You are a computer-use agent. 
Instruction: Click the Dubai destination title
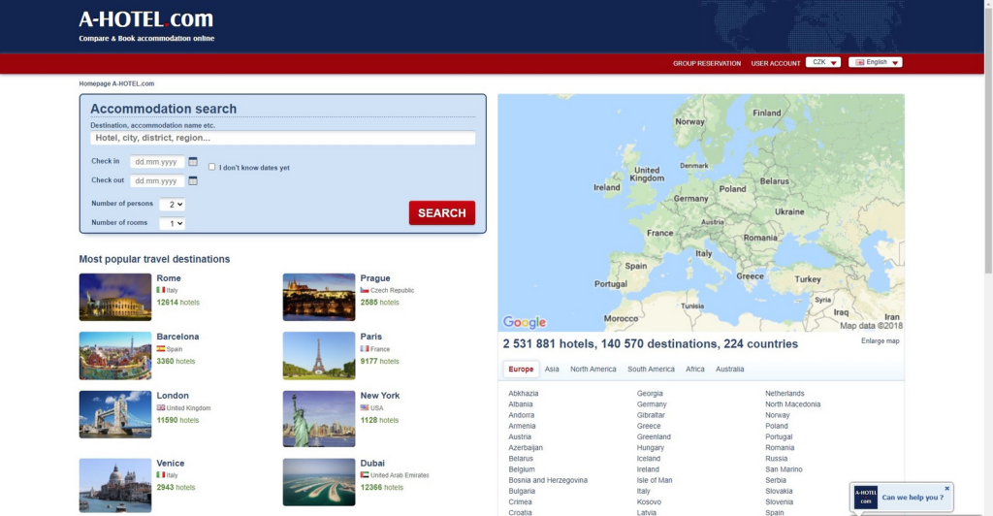[372, 463]
